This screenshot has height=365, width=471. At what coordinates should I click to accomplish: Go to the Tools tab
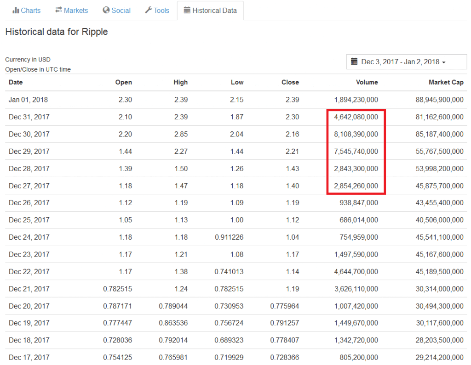click(x=157, y=11)
